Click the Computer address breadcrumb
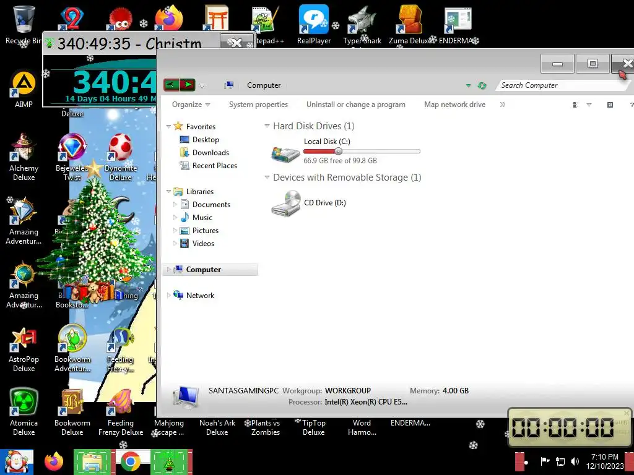 click(x=264, y=85)
